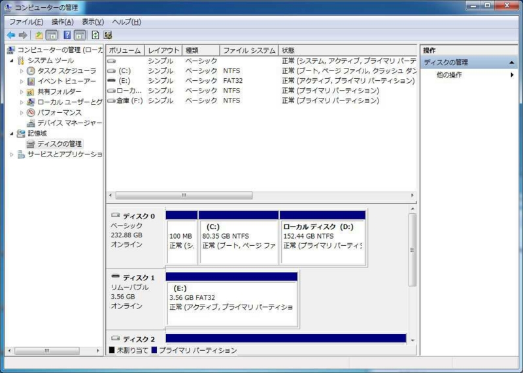Expand the ローカル ユーザー node
The height and width of the screenshot is (373, 523).
pyautogui.click(x=22, y=102)
